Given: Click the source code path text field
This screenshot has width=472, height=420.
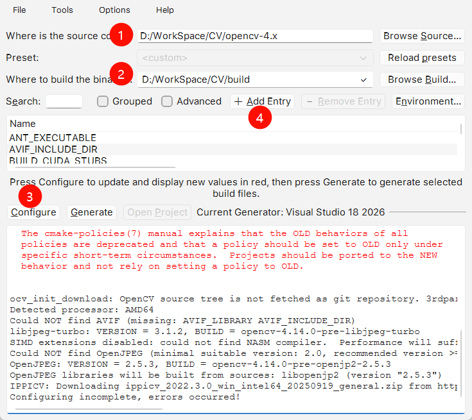Looking at the screenshot, I should pos(255,36).
